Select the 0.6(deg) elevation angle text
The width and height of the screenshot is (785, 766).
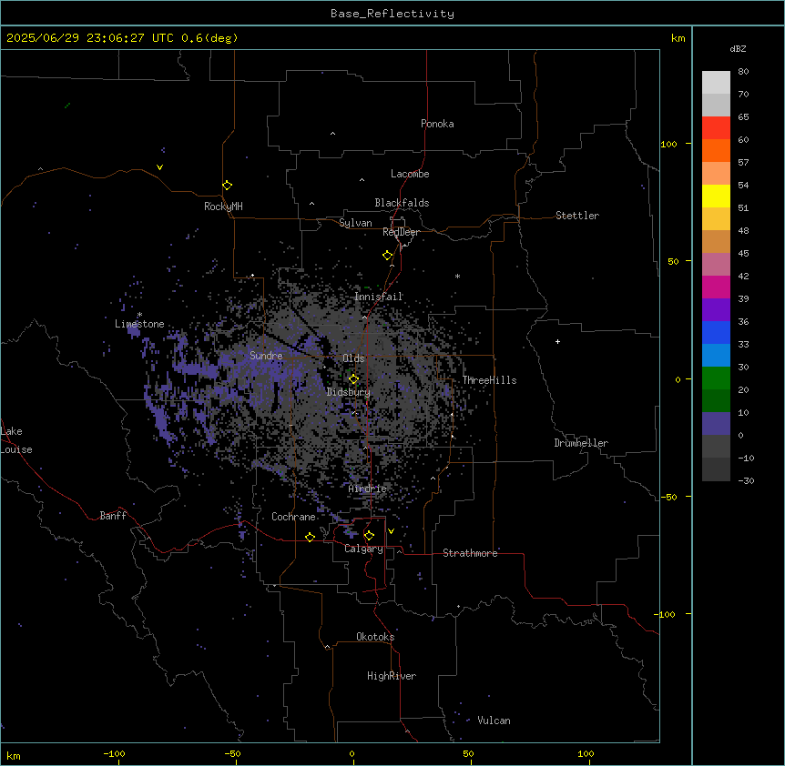coord(209,38)
